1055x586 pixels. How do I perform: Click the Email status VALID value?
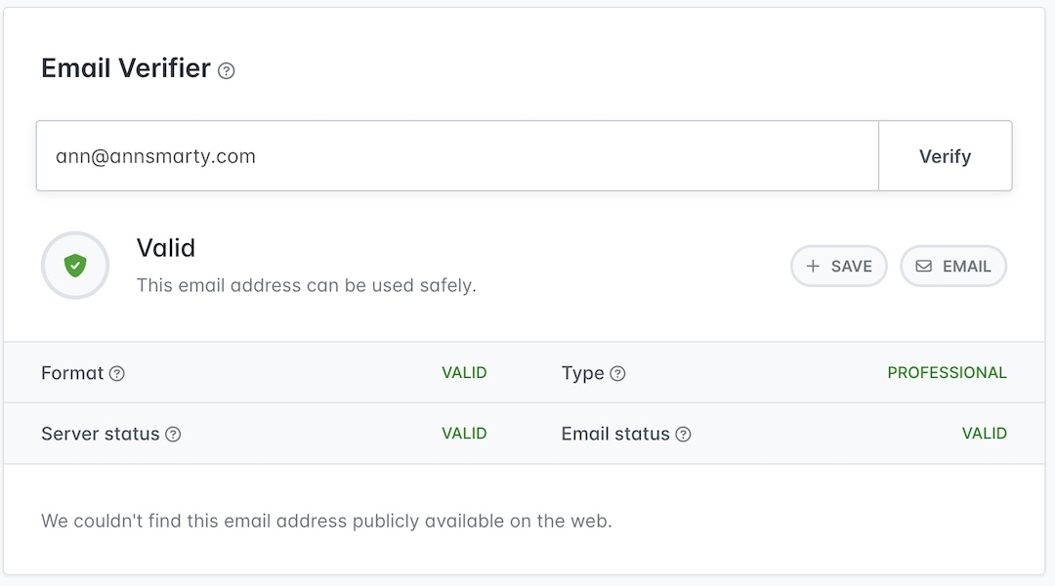(984, 434)
